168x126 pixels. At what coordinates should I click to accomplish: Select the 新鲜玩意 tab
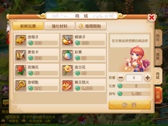tap(28, 26)
